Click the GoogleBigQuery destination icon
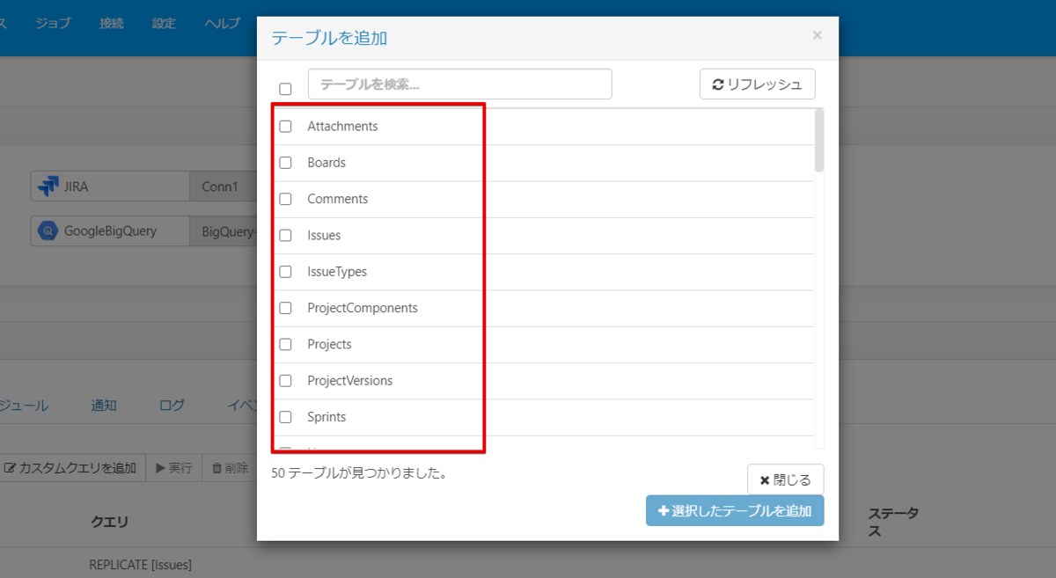 [48, 231]
